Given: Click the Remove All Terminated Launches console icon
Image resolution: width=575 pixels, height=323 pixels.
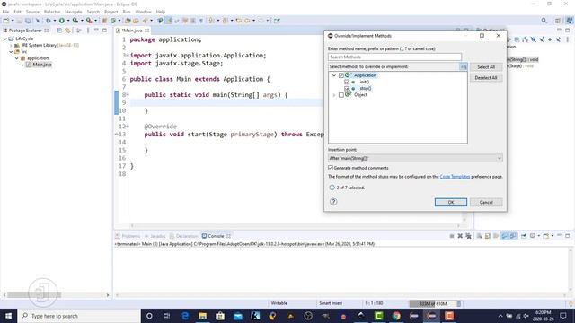Looking at the screenshot, I should click(468, 236).
